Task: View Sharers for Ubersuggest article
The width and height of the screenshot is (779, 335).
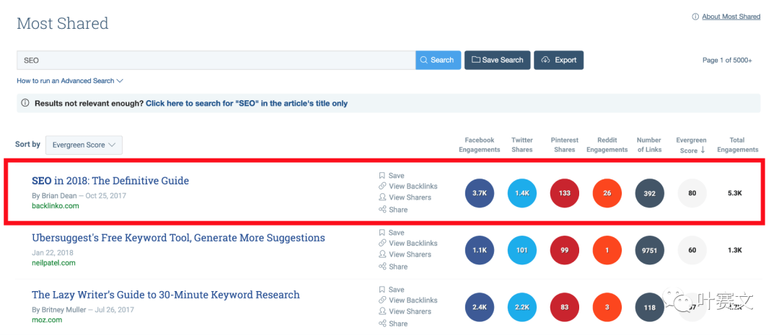Action: point(405,254)
